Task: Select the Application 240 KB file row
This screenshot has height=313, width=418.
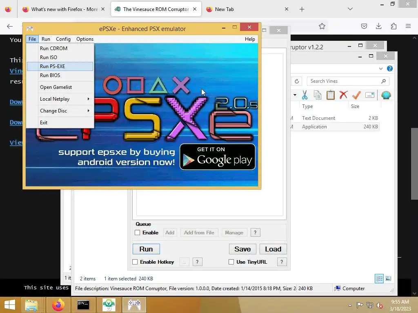Action: click(x=335, y=127)
